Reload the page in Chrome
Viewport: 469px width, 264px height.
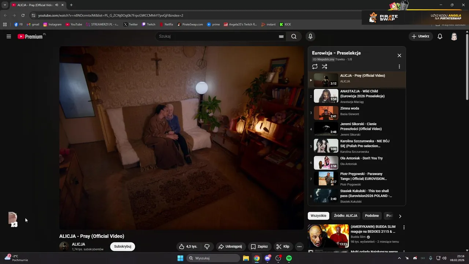click(x=23, y=15)
